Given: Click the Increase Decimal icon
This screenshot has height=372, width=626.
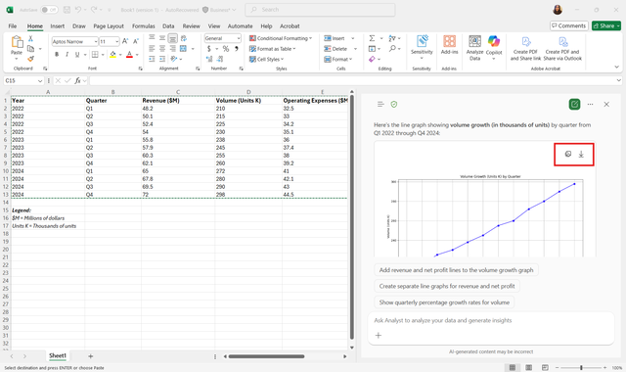Looking at the screenshot, I should tap(209, 59).
